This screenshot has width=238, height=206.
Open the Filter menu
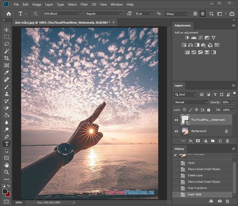(x=84, y=4)
